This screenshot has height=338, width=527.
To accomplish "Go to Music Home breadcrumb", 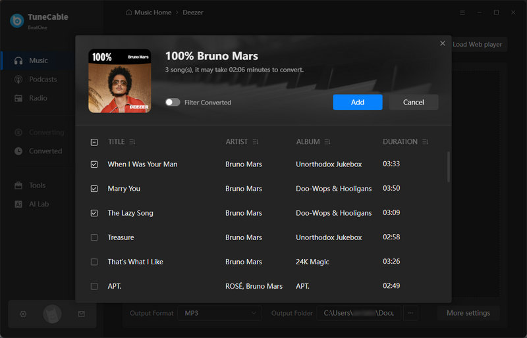I will 153,12.
